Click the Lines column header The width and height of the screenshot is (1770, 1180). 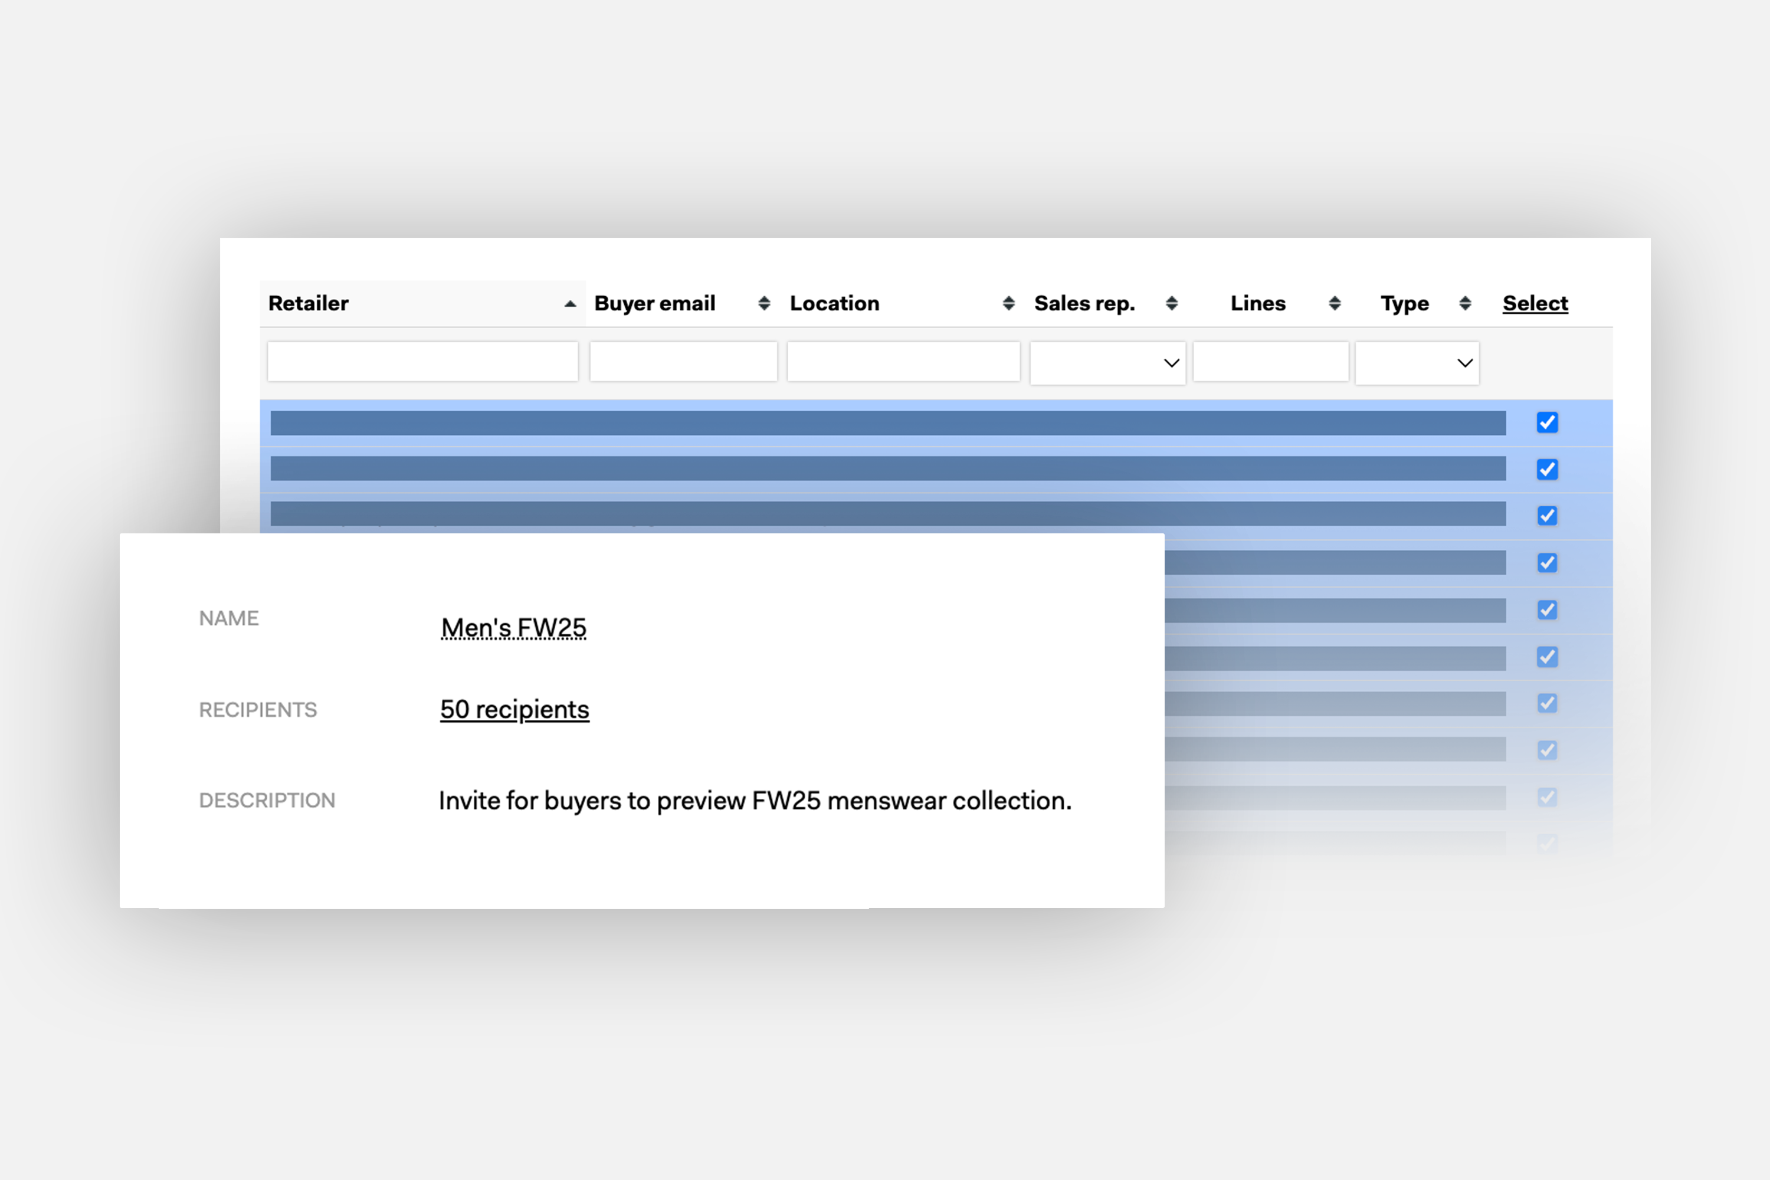tap(1258, 303)
